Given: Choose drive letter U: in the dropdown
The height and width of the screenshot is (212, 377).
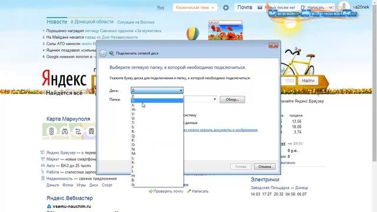Looking at the screenshot, I should pyautogui.click(x=157, y=118).
